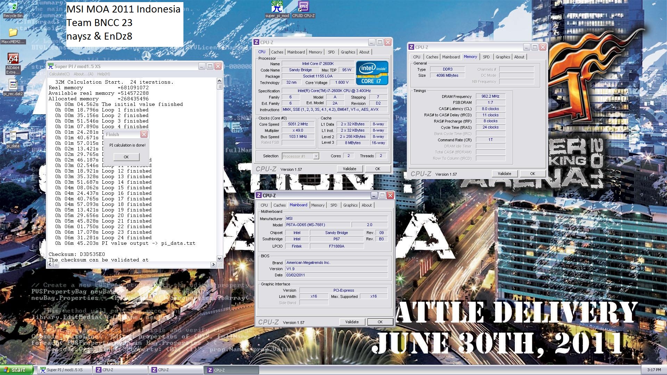Viewport: 667px width, 375px height.
Task: Open the Help menu in Super PI
Action: coord(103,74)
